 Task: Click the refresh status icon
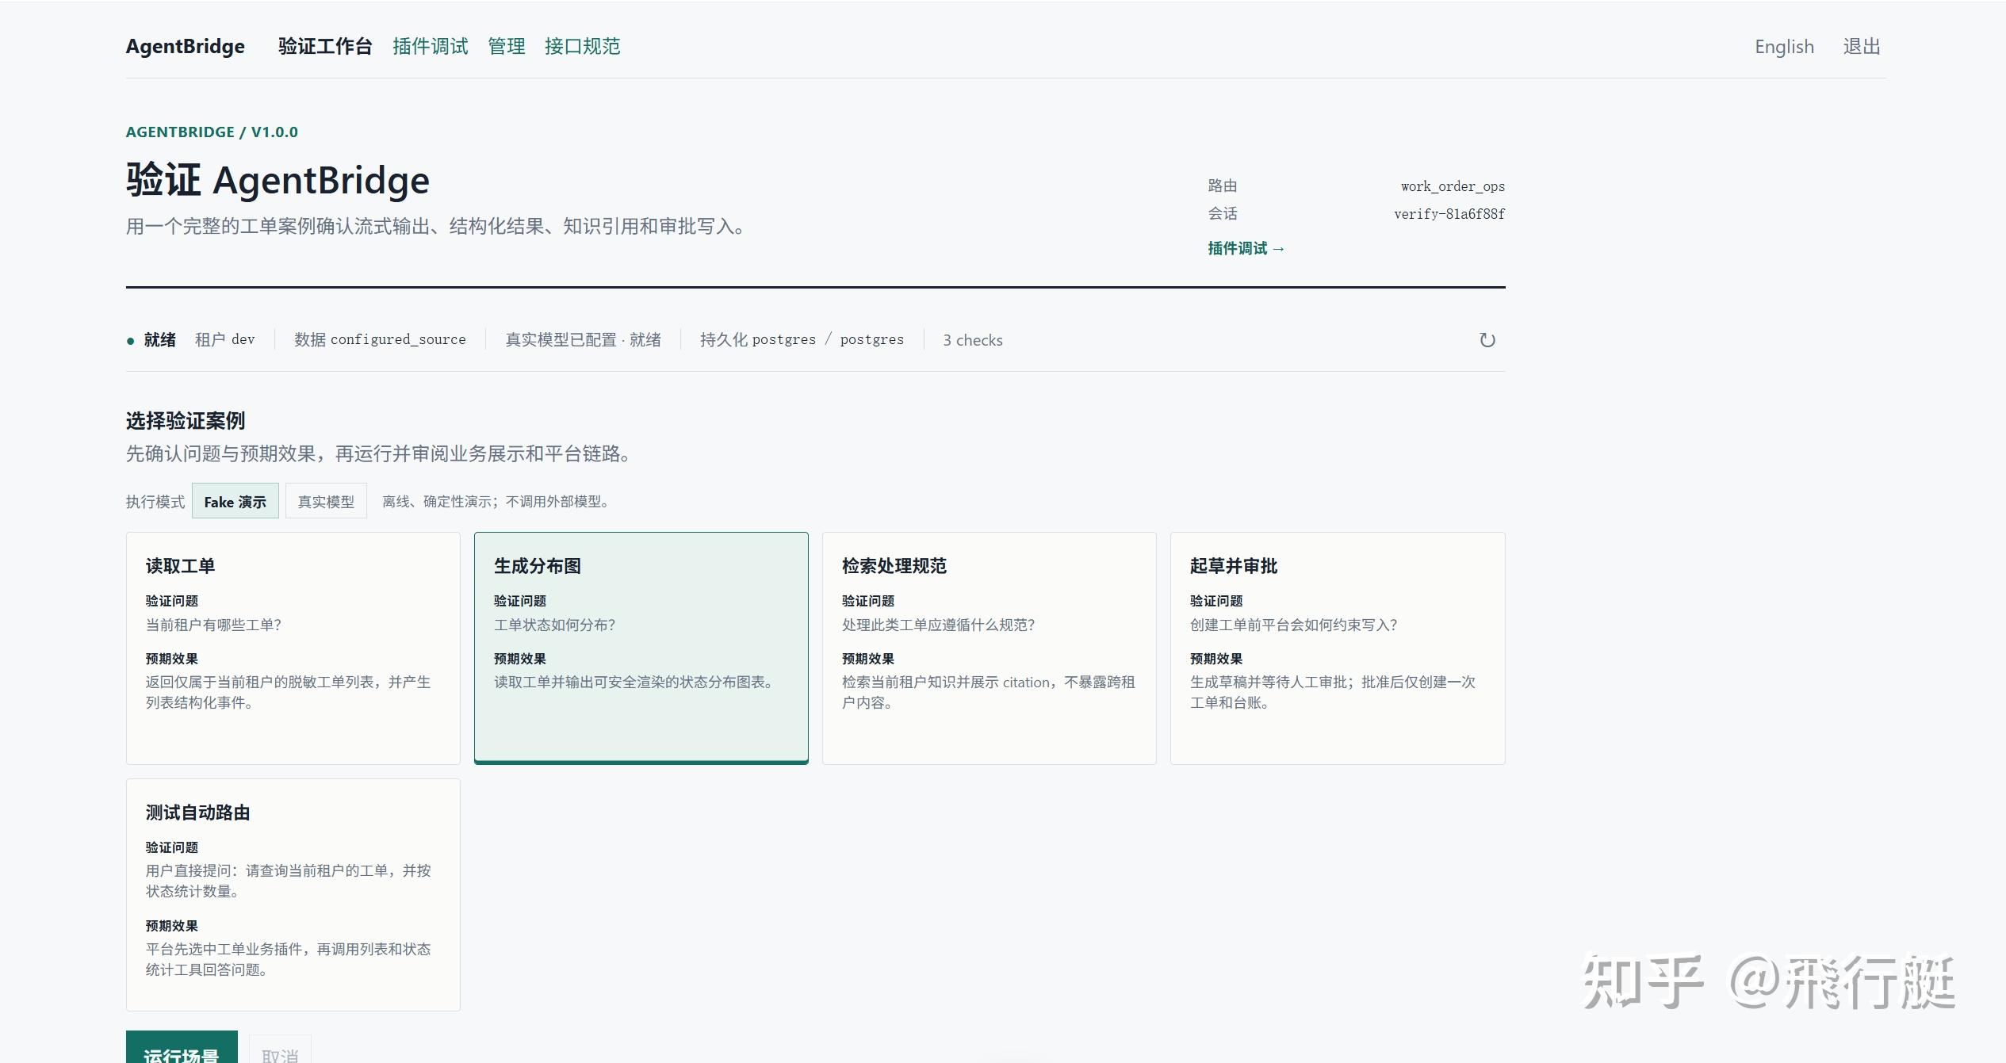coord(1487,340)
